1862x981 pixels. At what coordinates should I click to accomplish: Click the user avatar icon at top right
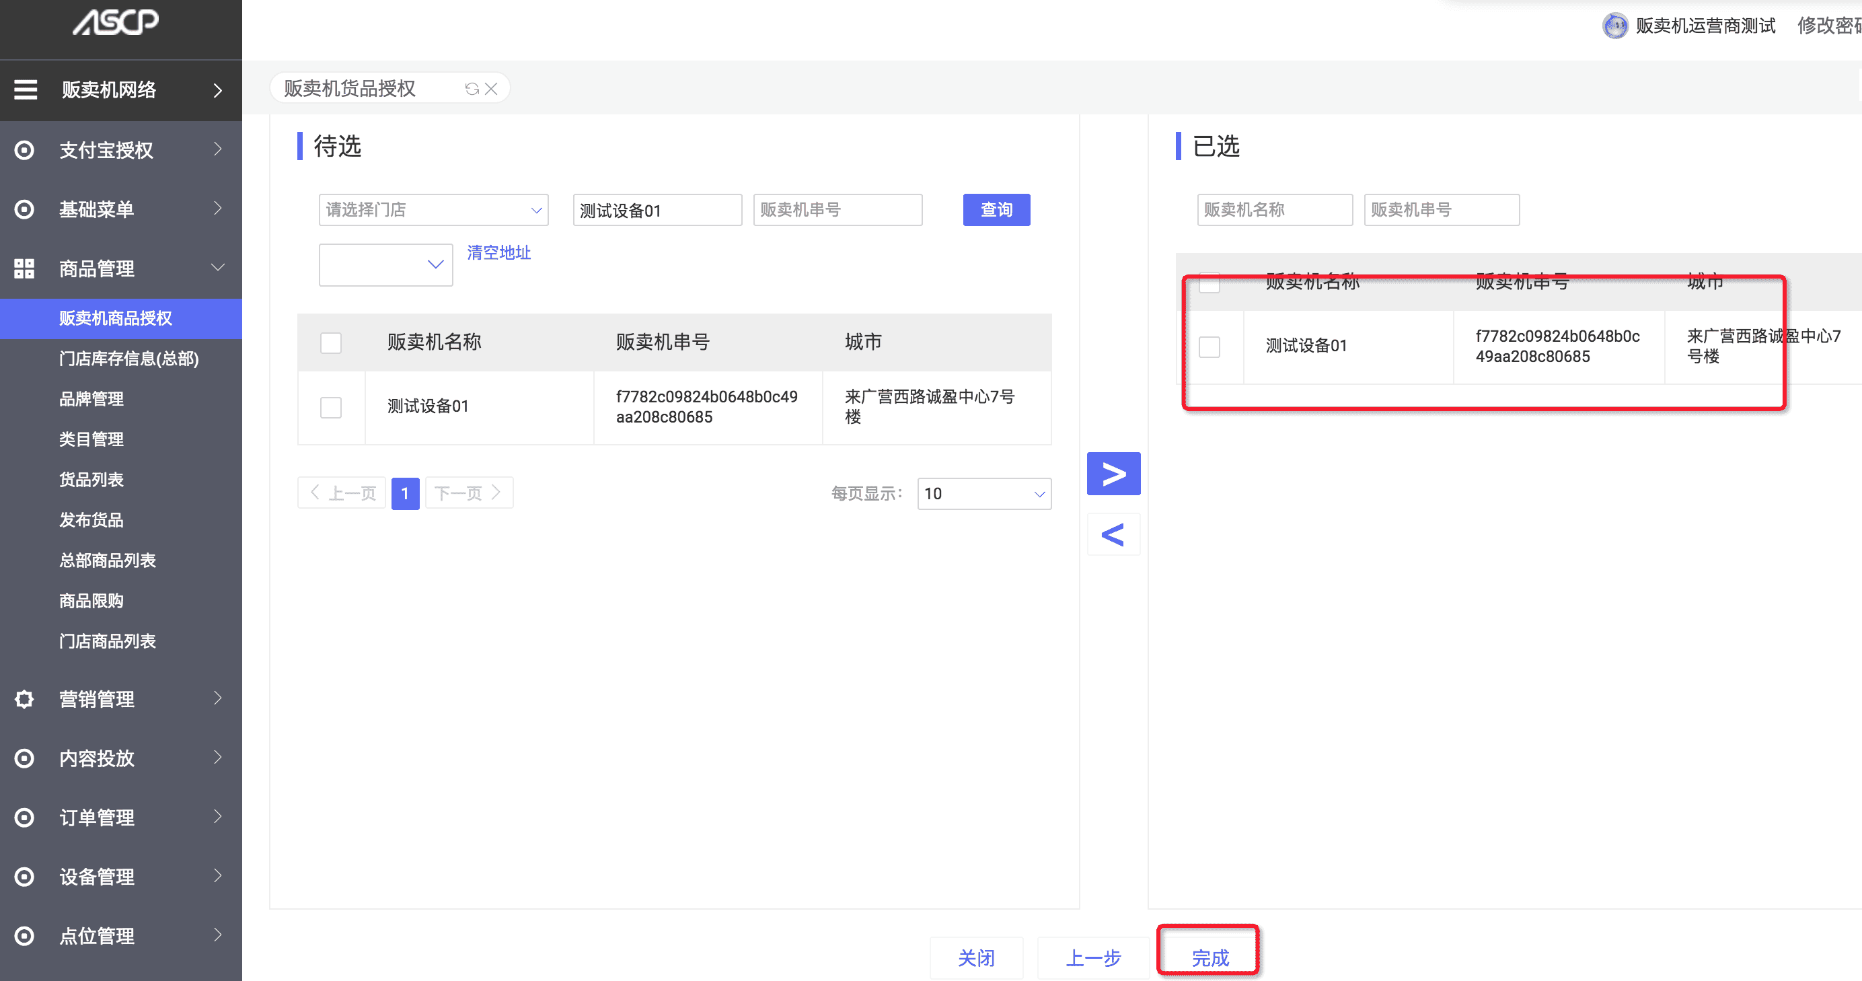(x=1615, y=26)
